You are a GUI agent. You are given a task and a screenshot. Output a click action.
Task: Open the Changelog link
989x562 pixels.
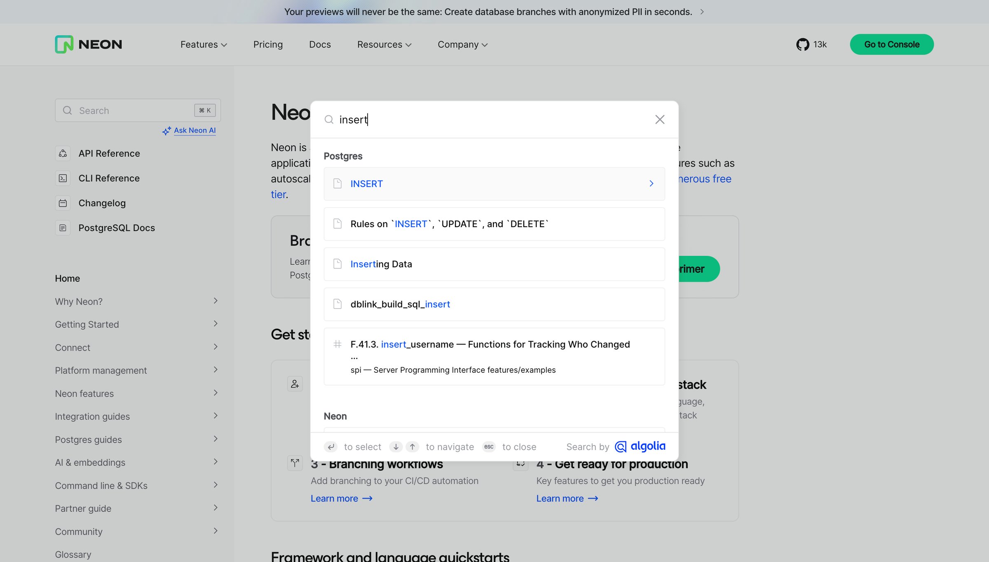tap(102, 203)
